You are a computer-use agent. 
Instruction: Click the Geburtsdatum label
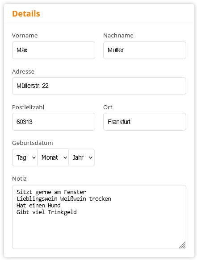click(x=33, y=143)
